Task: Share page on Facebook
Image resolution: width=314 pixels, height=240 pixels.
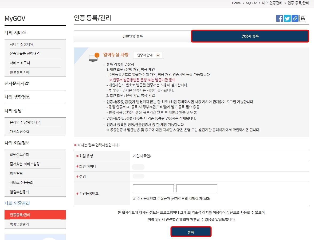Action: pyautogui.click(x=279, y=18)
